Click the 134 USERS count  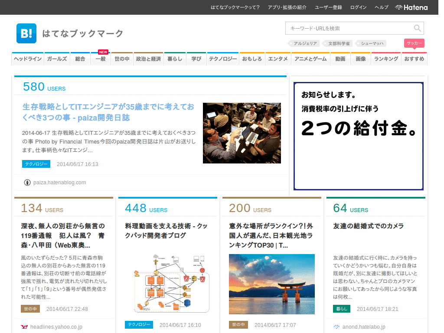click(42, 208)
